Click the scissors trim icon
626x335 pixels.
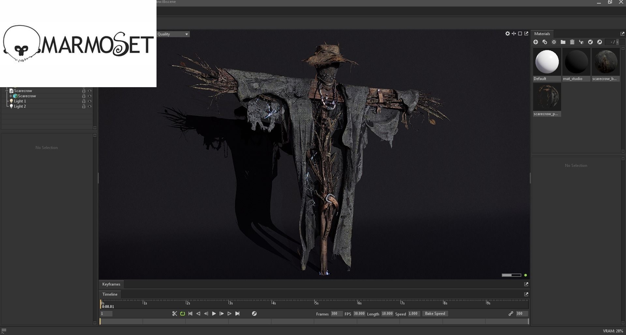coord(174,314)
